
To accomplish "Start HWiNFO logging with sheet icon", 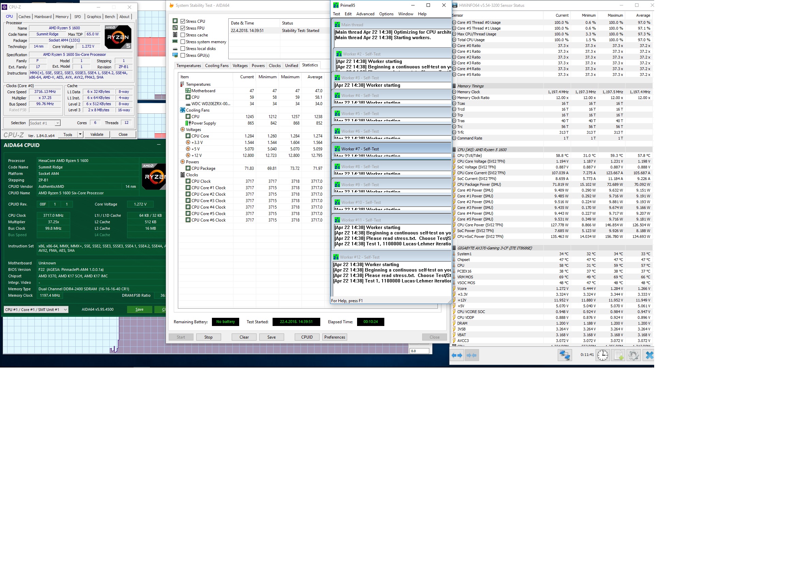I will click(x=618, y=355).
